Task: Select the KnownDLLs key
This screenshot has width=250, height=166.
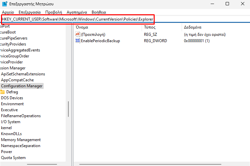Action: (x=11, y=134)
